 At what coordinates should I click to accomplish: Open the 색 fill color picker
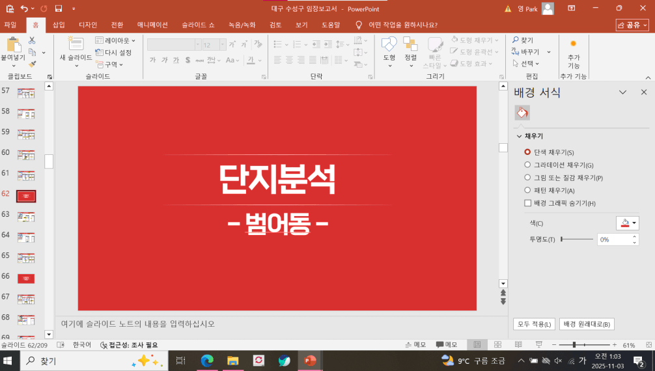[628, 223]
